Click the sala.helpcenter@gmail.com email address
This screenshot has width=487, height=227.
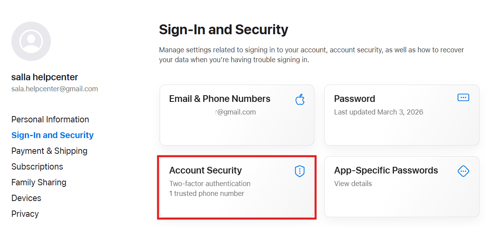click(x=54, y=89)
